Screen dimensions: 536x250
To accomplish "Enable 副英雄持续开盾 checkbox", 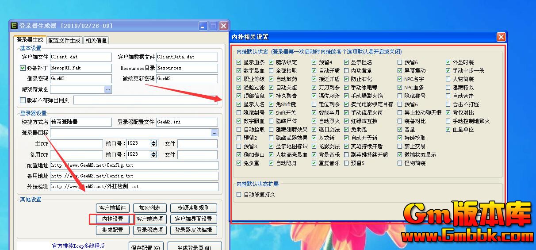I will (347, 155).
